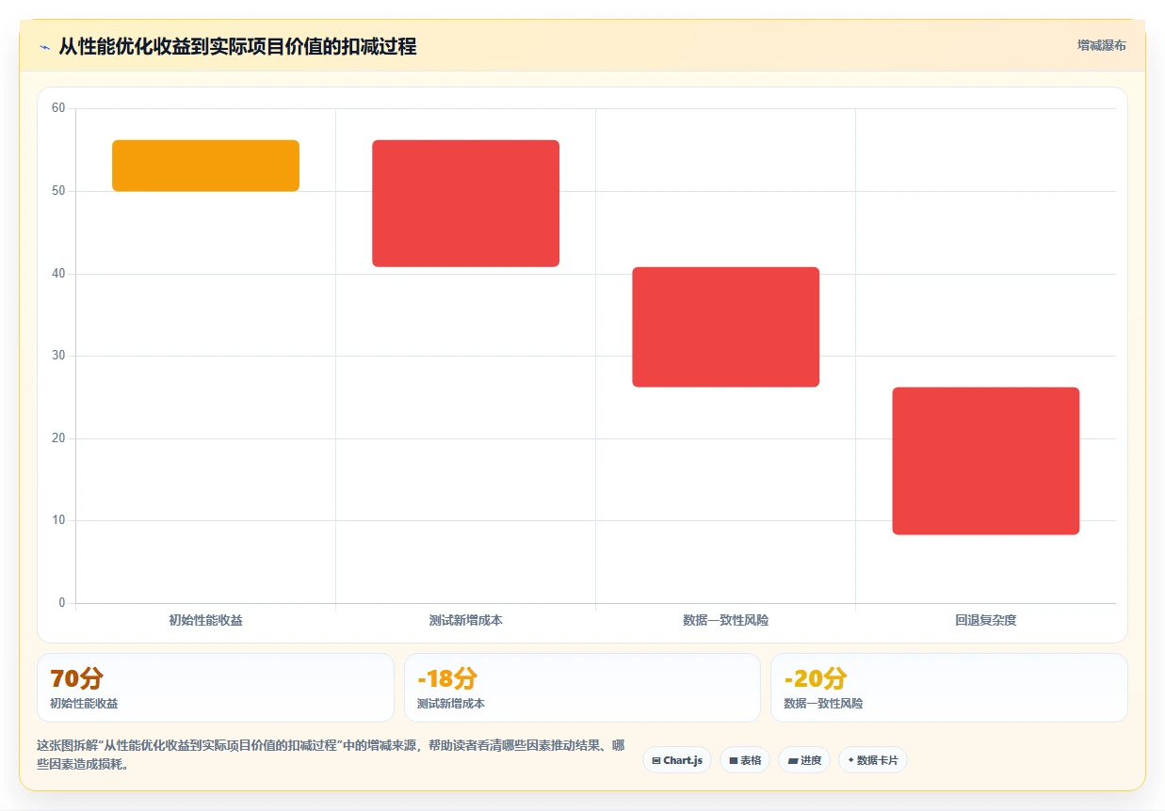The width and height of the screenshot is (1165, 811).
Task: Click the red 测试新增成本 bar
Action: 465,203
